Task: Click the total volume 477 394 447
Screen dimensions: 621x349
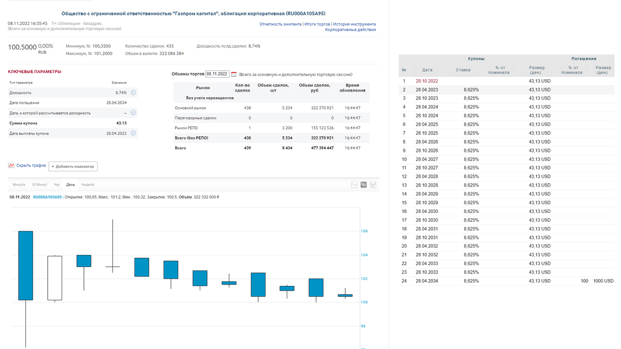Action: pos(320,148)
